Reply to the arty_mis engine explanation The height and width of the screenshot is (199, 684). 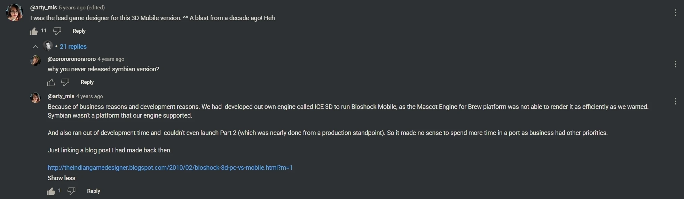[94, 191]
